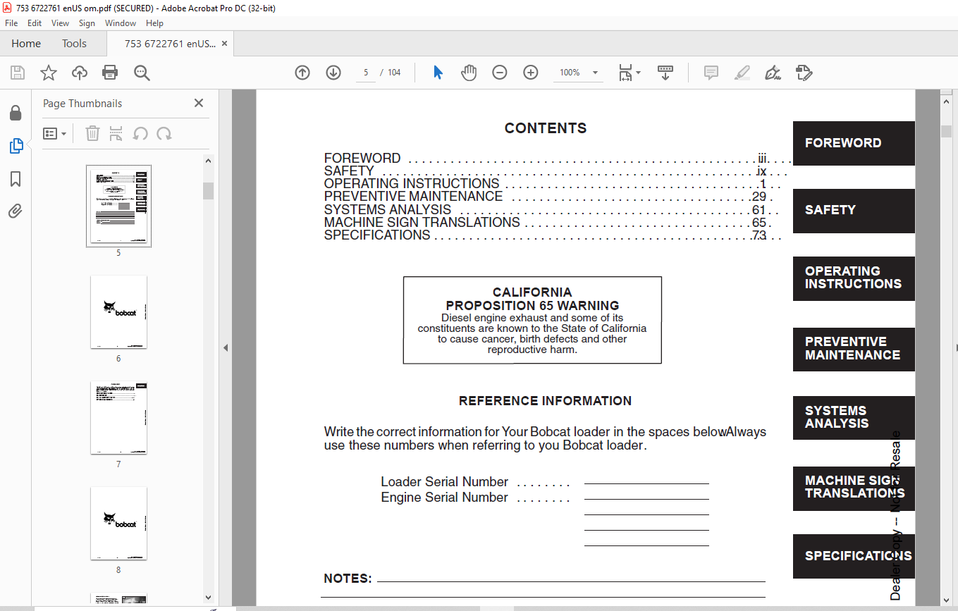Switch to the Home tab
This screenshot has height=611, width=958.
tap(26, 44)
